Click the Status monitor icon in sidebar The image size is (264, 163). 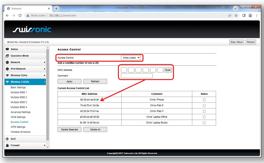pyautogui.click(x=7, y=49)
